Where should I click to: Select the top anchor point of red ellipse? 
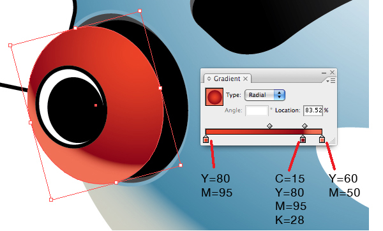75,28
